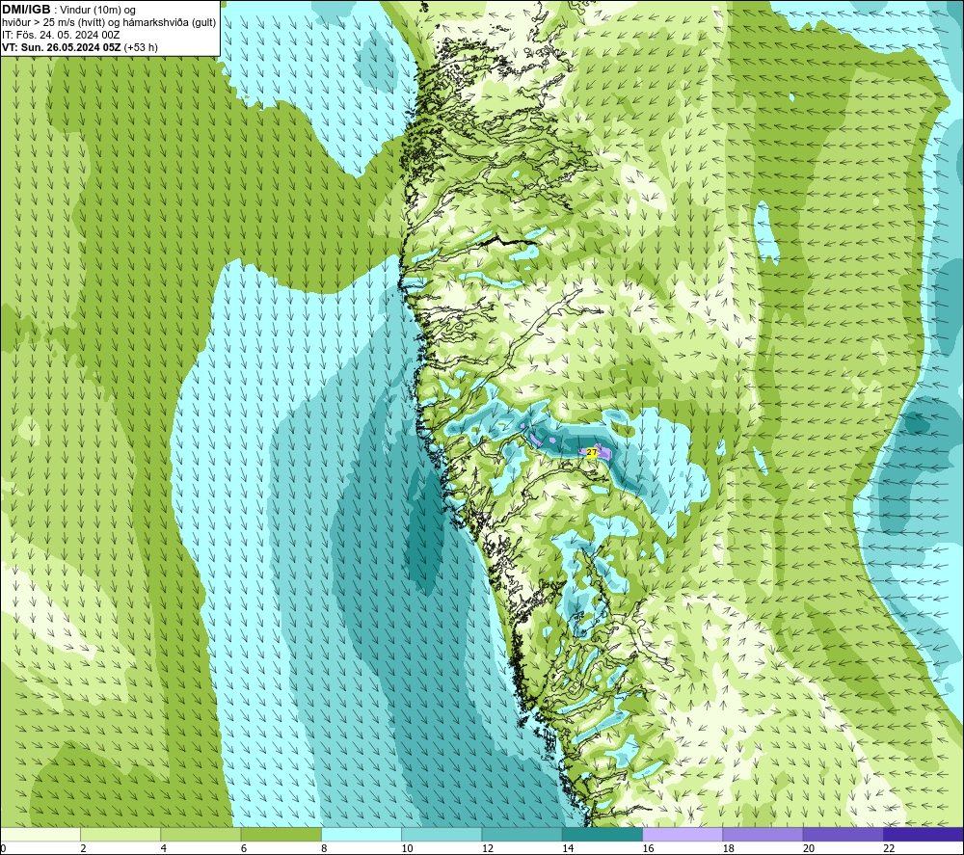Click the 10–12 m/s legend color band
964x855 pixels.
pos(442,834)
